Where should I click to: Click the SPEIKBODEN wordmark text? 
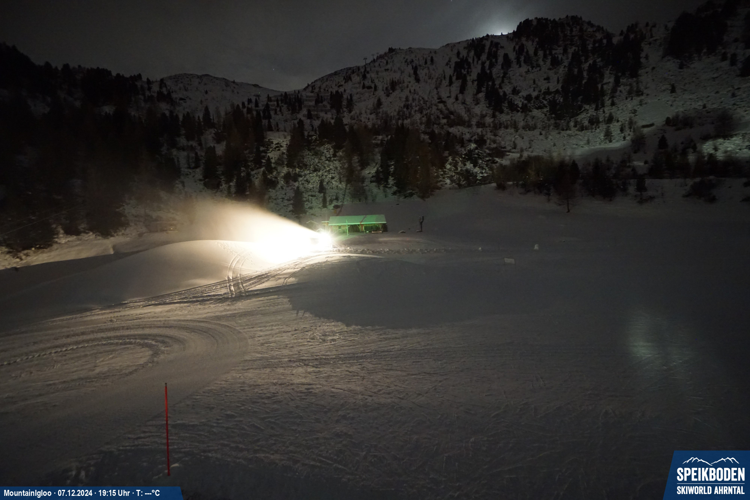[710, 475]
